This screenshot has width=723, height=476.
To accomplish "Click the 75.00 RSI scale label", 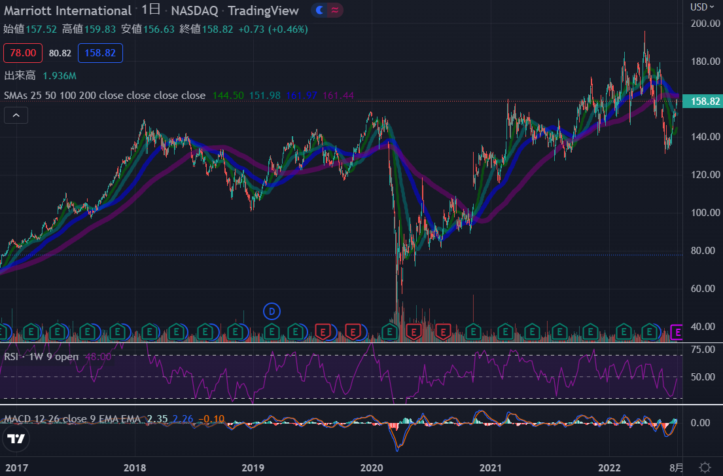I will pyautogui.click(x=703, y=350).
